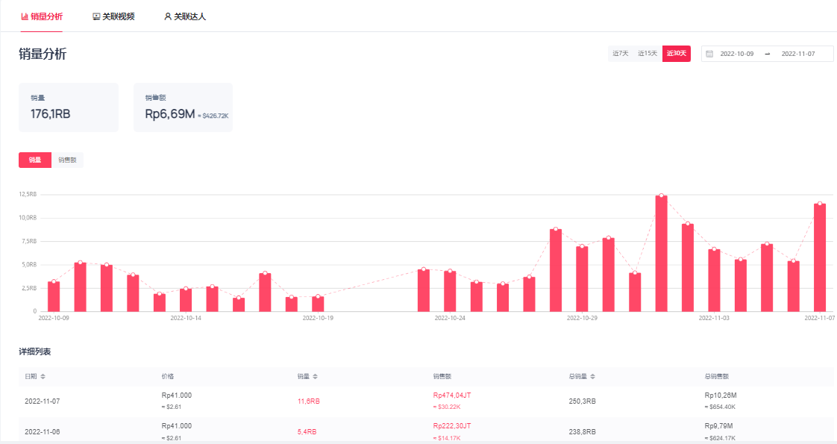837x444 pixels.
Task: Click the Rp474,04JT sales amount in table
Action: 451,395
